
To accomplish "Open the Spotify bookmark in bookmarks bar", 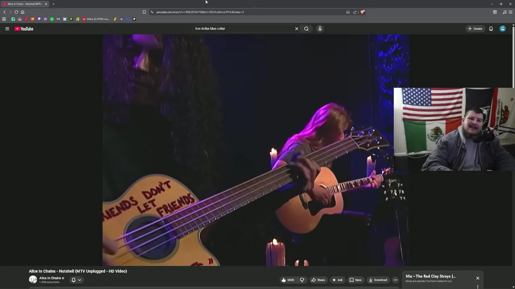I will pos(52,19).
